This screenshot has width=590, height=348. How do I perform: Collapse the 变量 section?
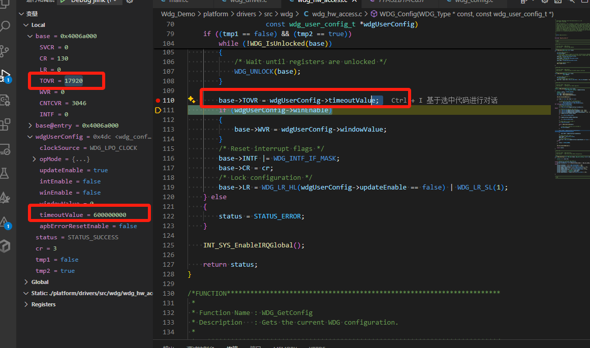[21, 14]
